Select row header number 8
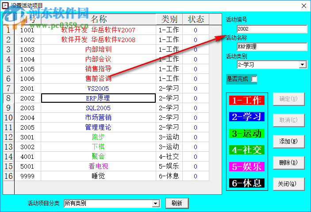This screenshot has width=311, height=212. [8, 98]
